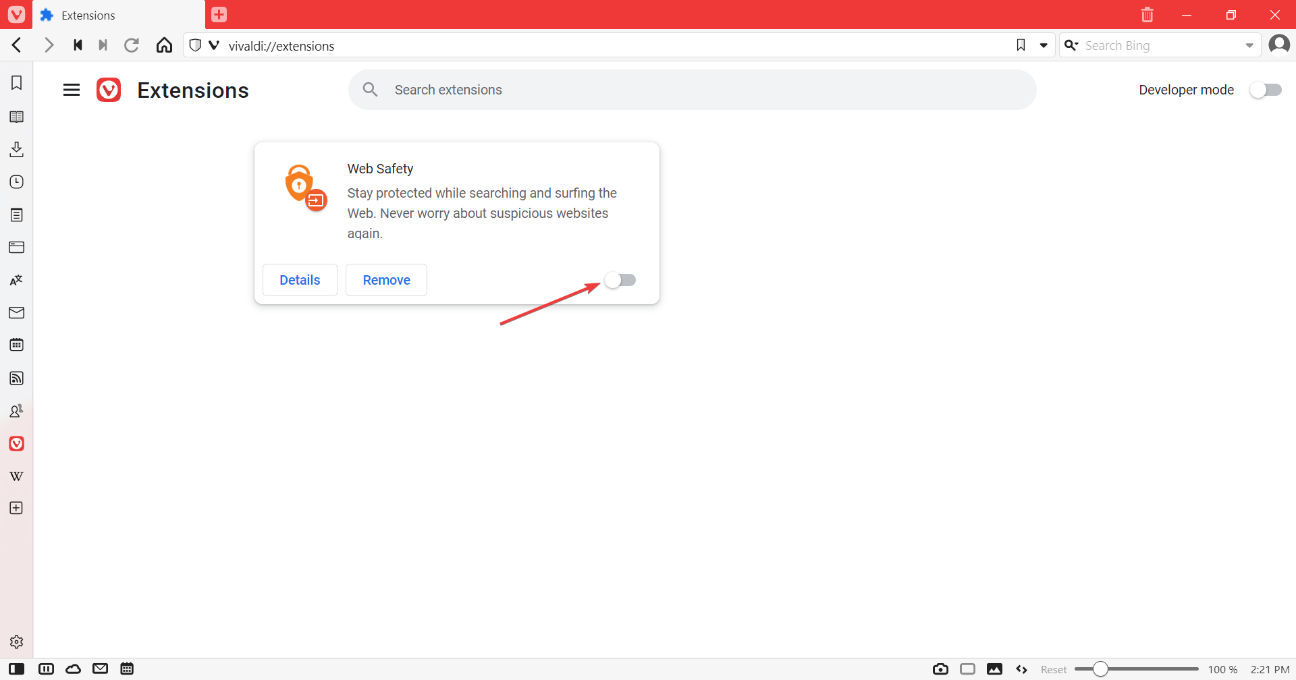Open the Vivaldi menu button

point(16,14)
